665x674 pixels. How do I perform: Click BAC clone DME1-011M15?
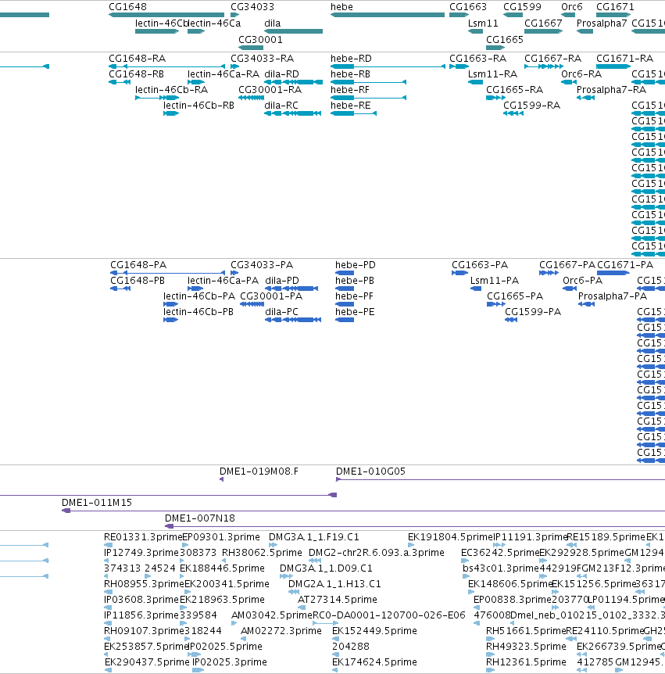97,503
